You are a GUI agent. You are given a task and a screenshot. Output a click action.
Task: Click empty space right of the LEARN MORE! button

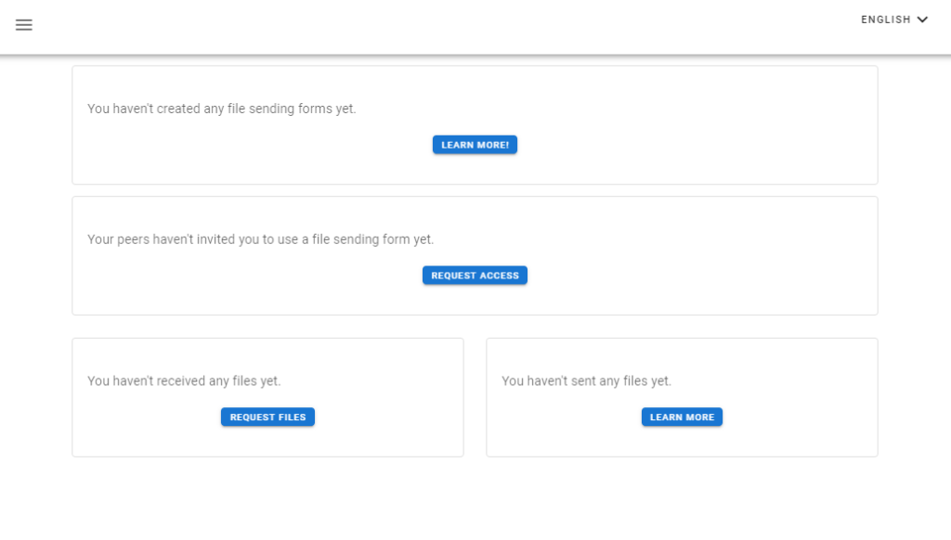[x=697, y=145]
